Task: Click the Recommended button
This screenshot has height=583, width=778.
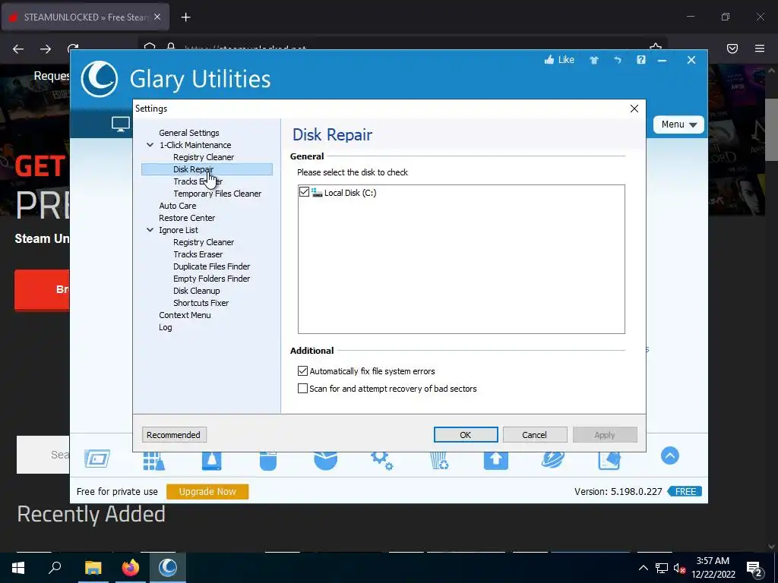Action: point(174,435)
